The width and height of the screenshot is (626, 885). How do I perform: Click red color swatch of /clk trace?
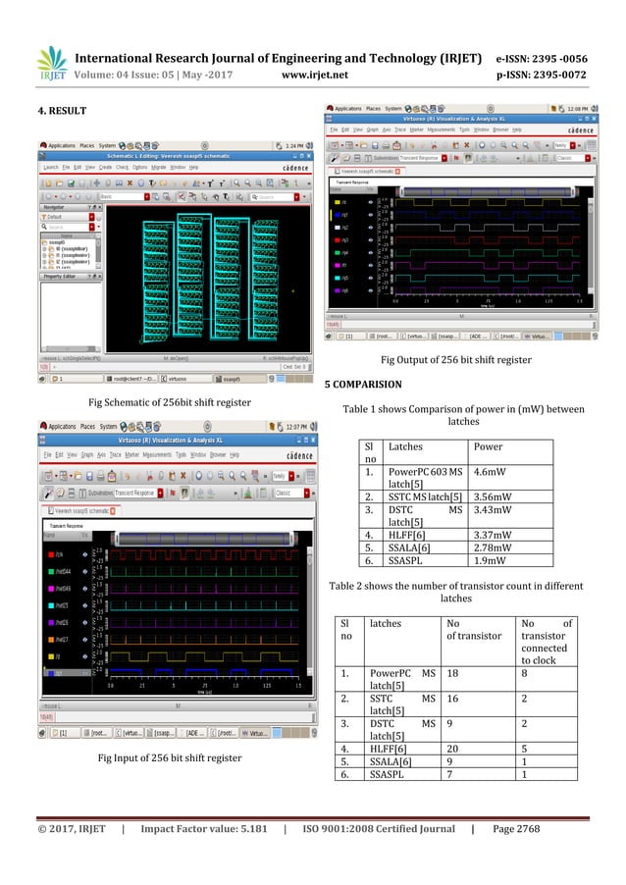pyautogui.click(x=49, y=555)
